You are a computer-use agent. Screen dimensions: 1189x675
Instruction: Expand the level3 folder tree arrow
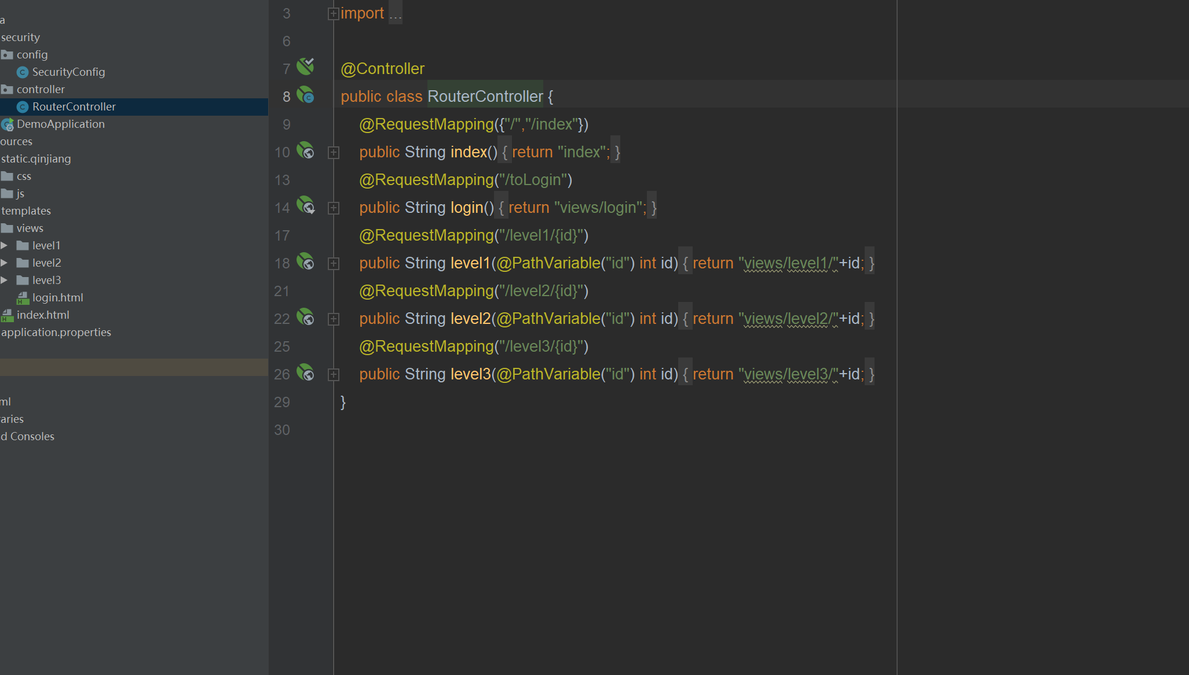tap(4, 281)
